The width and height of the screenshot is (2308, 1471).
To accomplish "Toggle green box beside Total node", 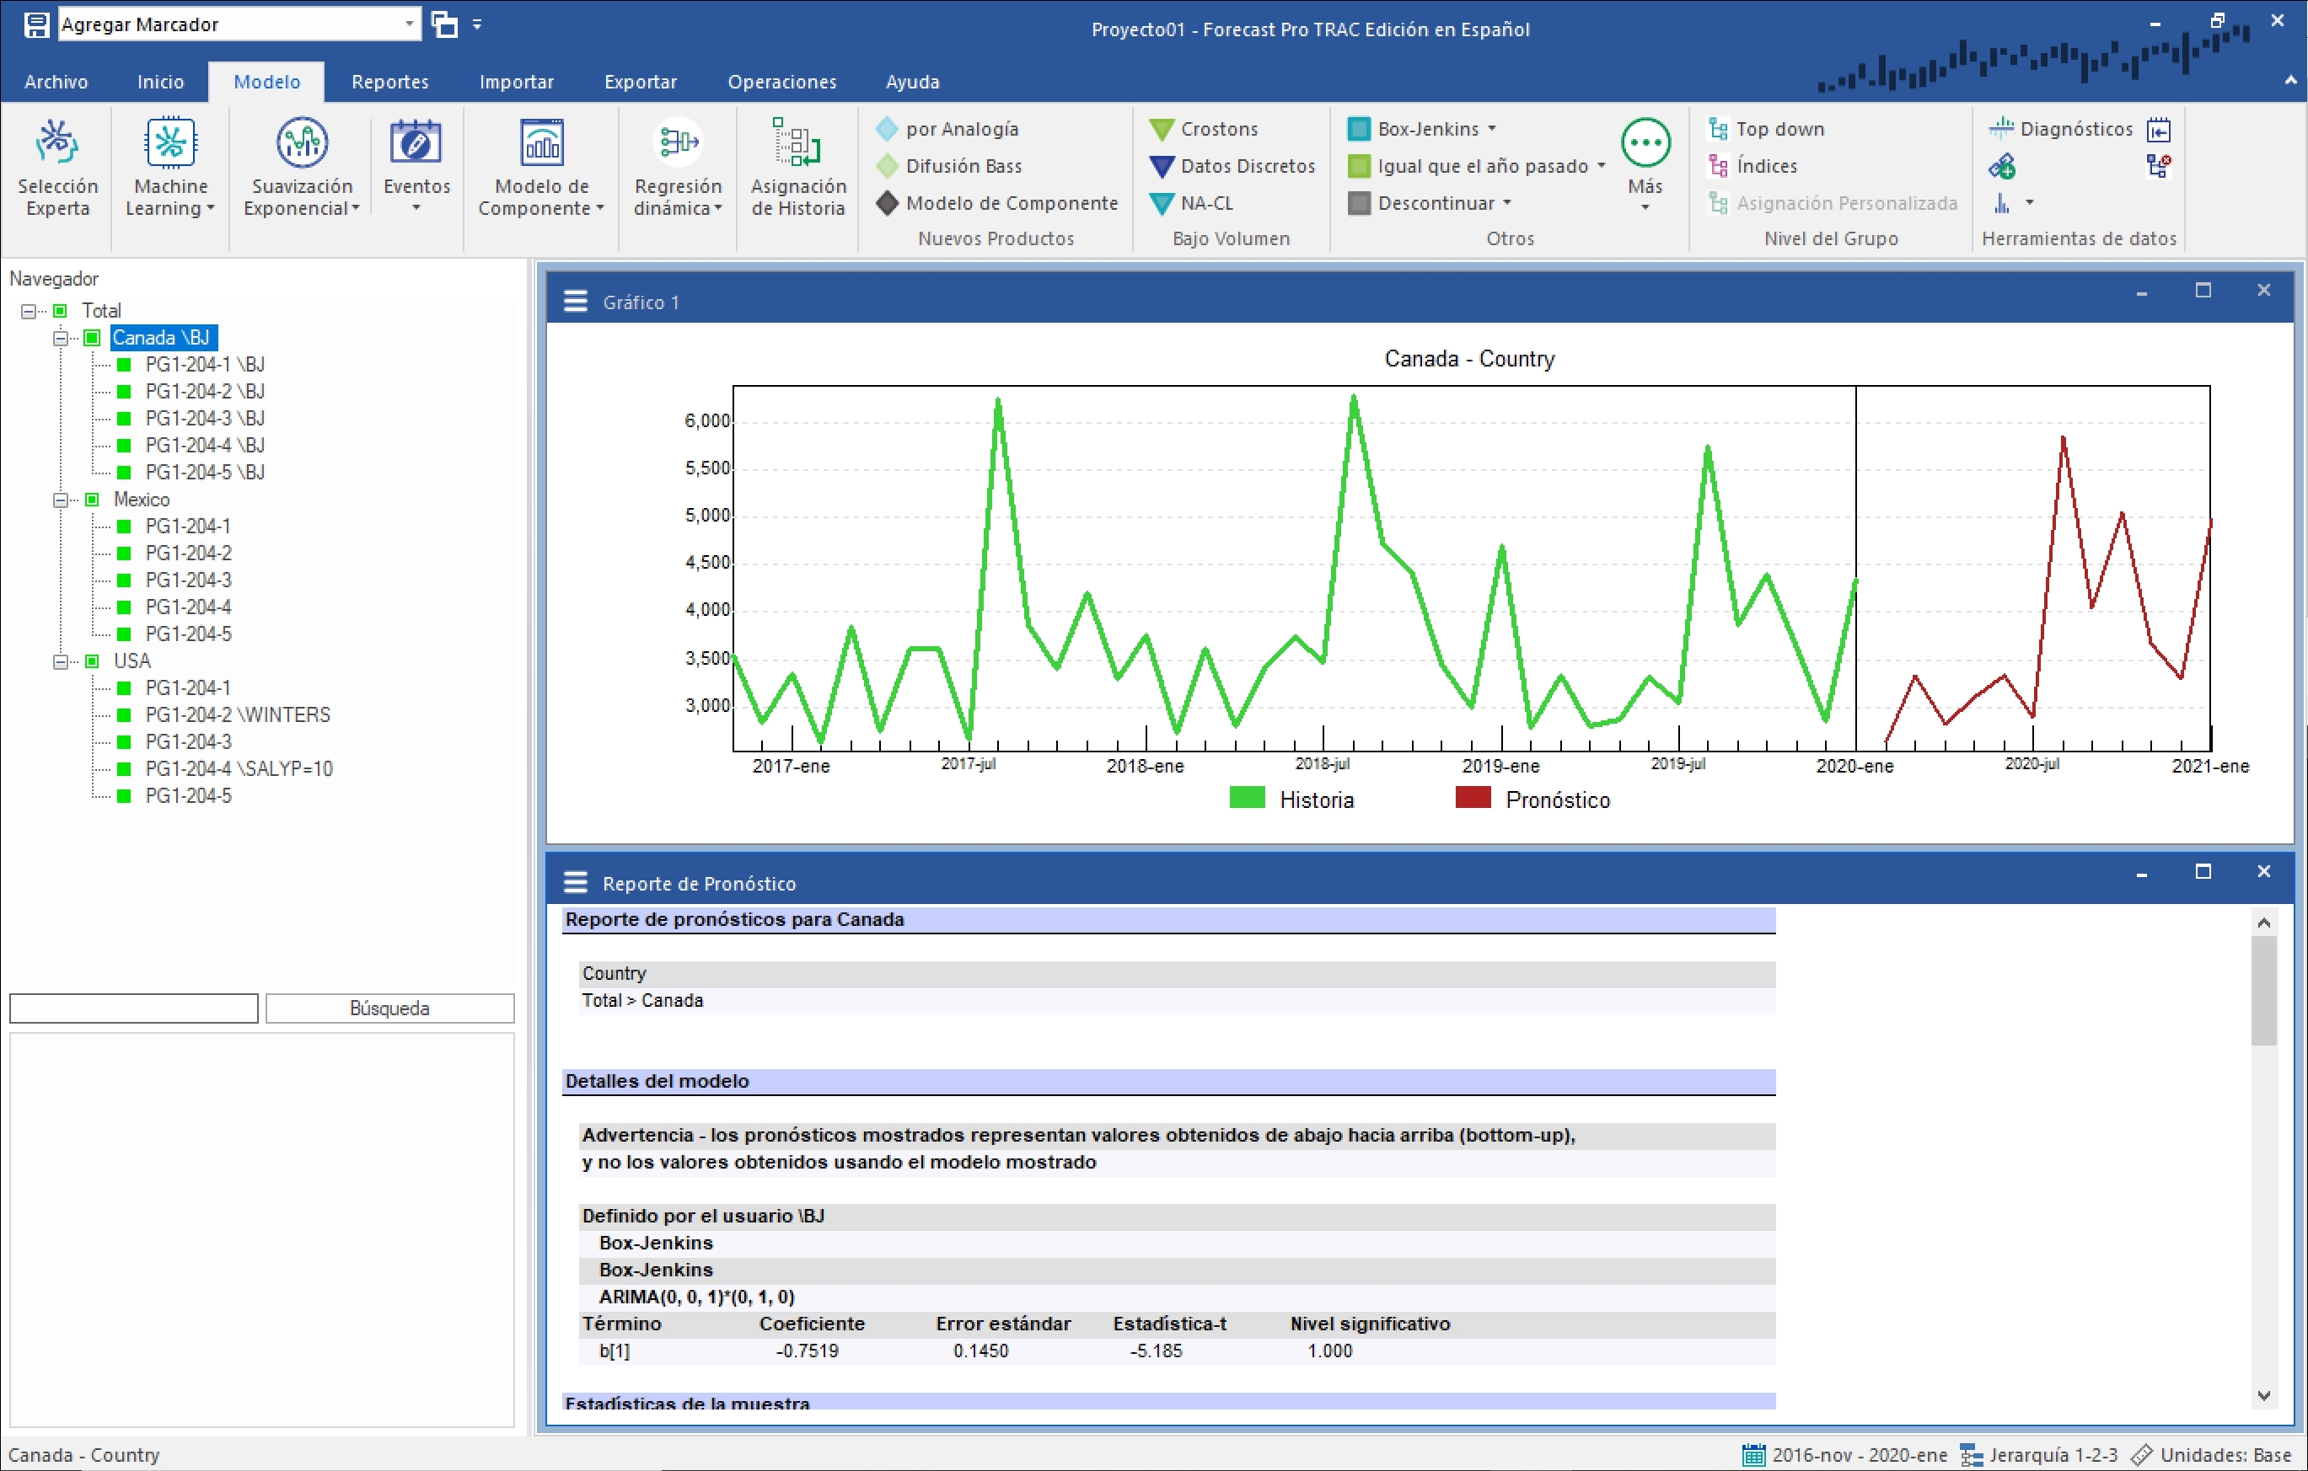I will coord(61,310).
